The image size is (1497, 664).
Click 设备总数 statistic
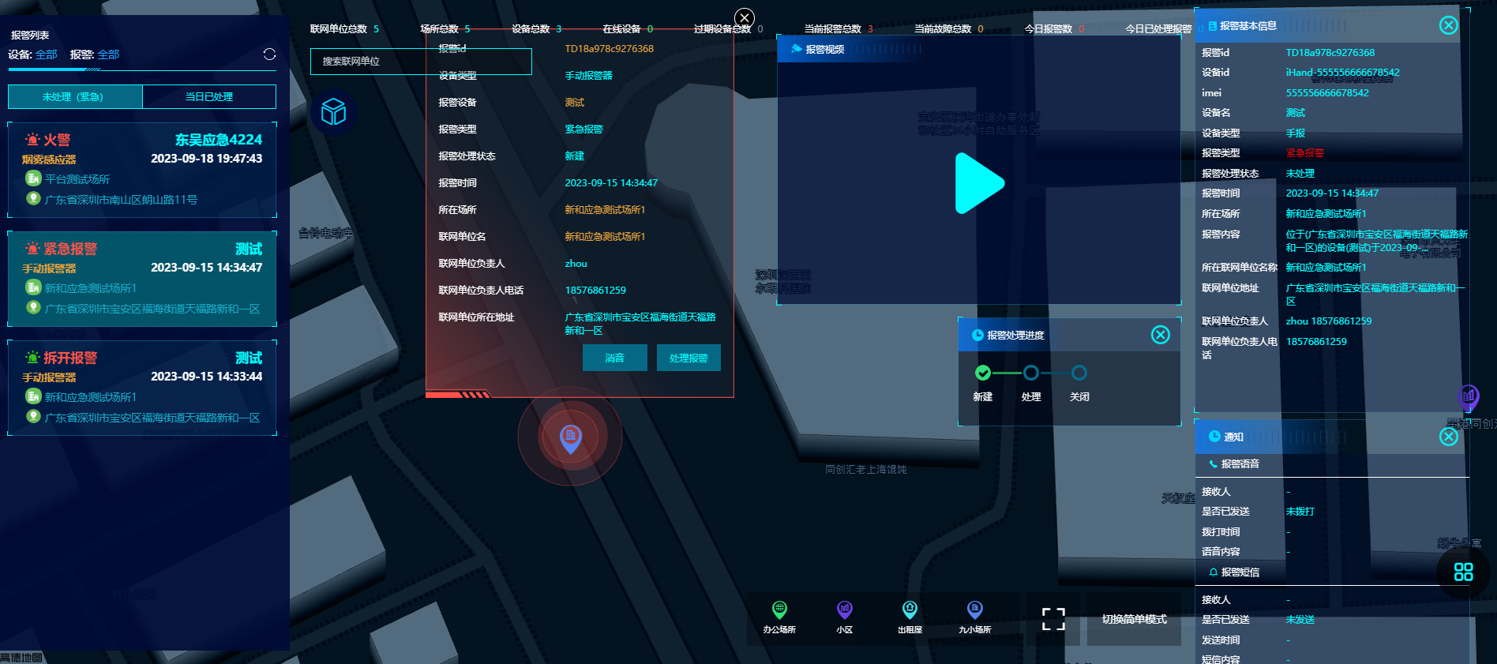pyautogui.click(x=537, y=29)
